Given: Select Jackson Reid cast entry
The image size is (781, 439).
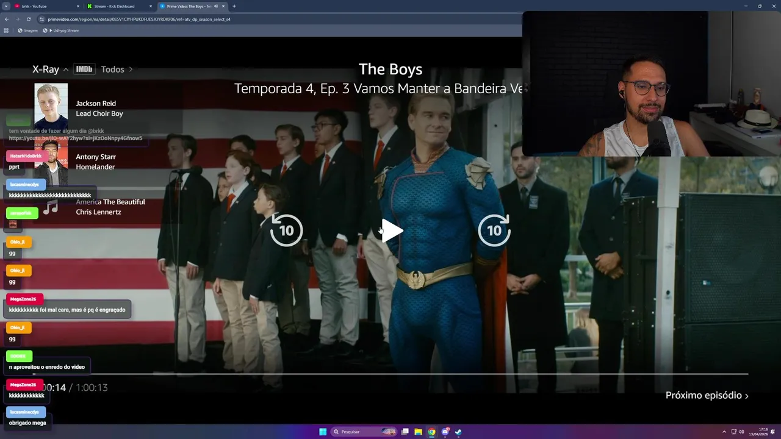Looking at the screenshot, I should click(x=99, y=109).
